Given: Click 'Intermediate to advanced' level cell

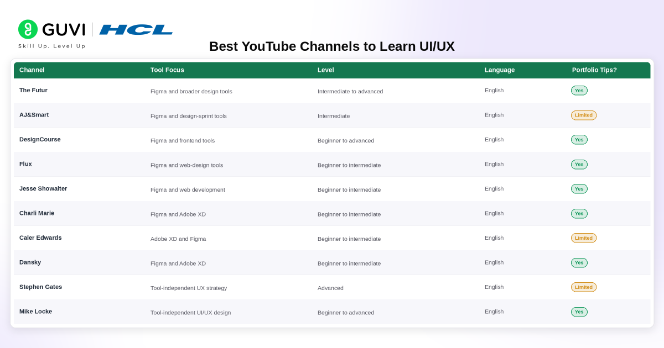Looking at the screenshot, I should pyautogui.click(x=350, y=91).
